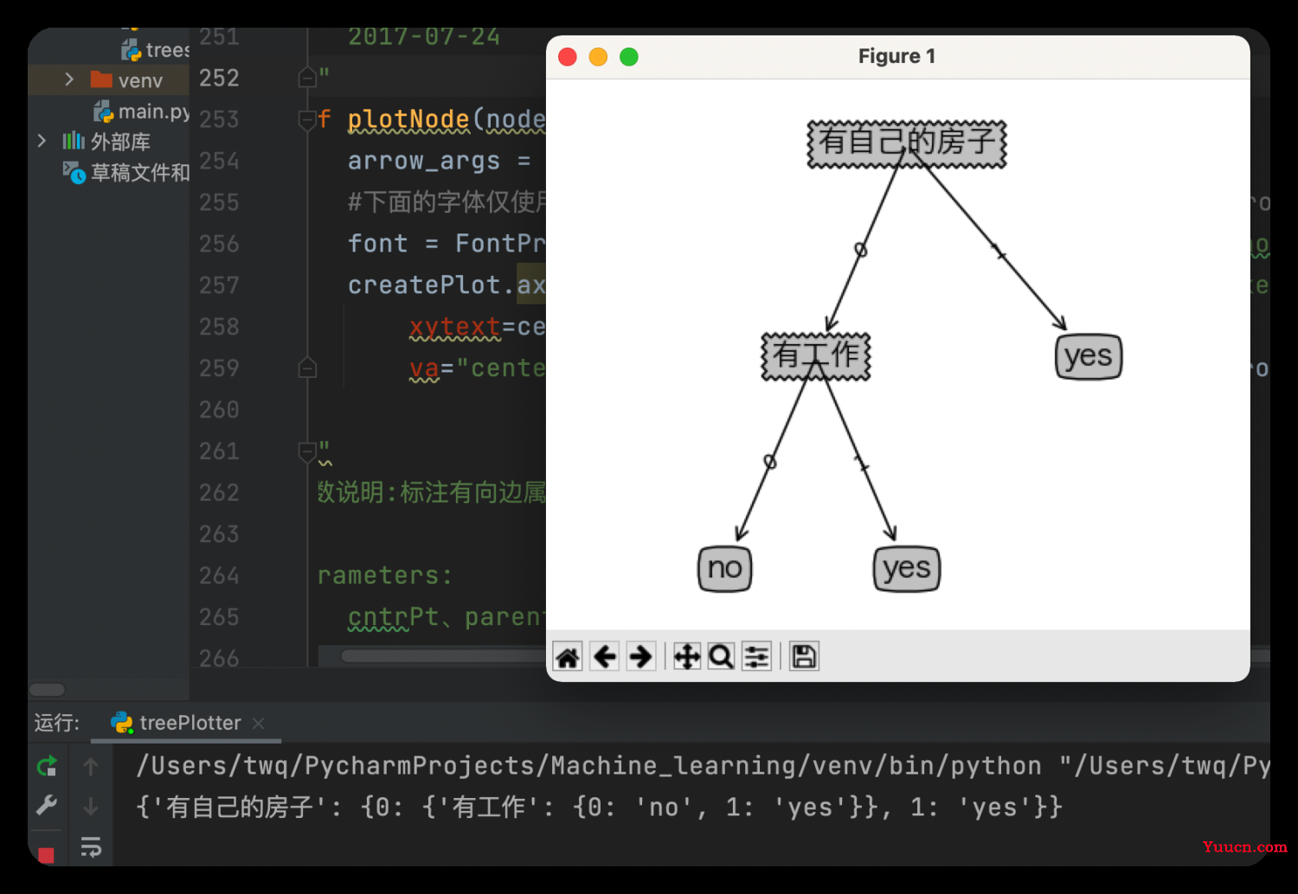Save the figure with the floppy disk icon
This screenshot has height=894, width=1298.
click(804, 657)
